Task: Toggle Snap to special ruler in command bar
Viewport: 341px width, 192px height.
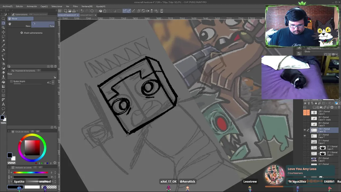Action: pos(129,11)
